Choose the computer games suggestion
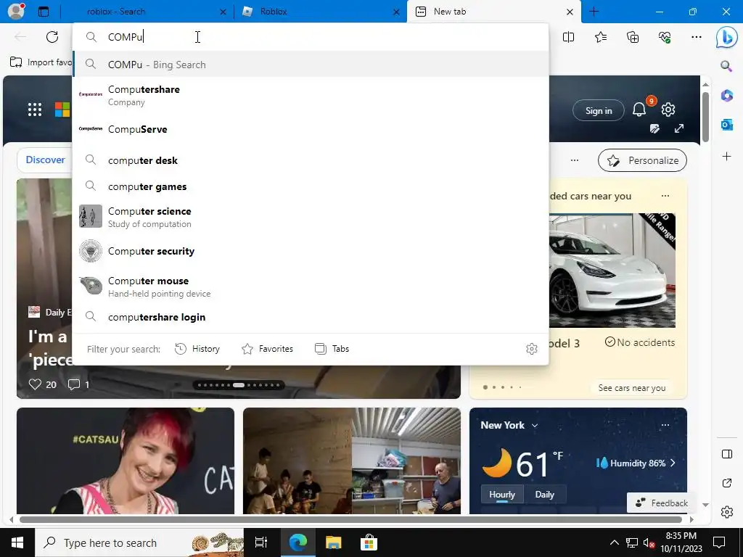 coord(311,186)
